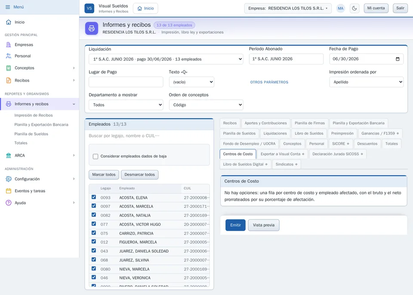Toggle dark mode moon icon
The image size is (413, 295).
[x=354, y=8]
